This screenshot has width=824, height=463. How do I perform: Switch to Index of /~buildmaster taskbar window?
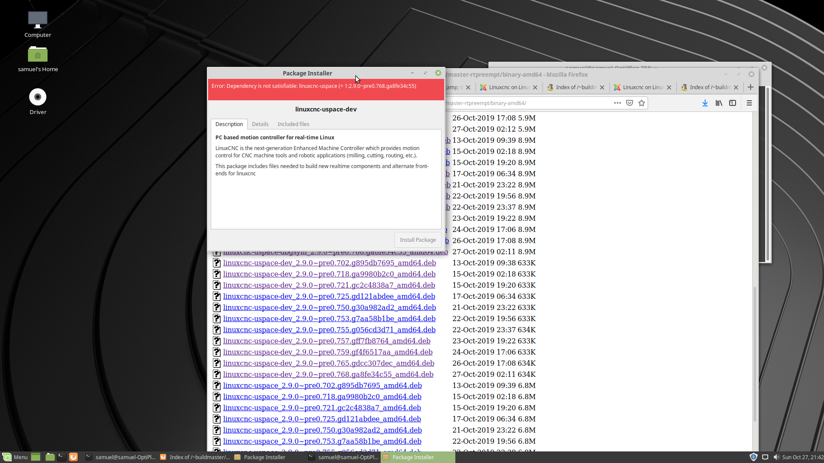195,457
